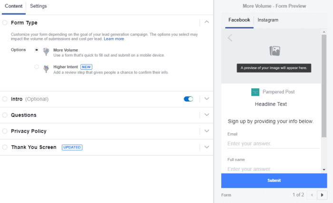
Task: Collapse the Form Type section
Action: [x=206, y=22]
